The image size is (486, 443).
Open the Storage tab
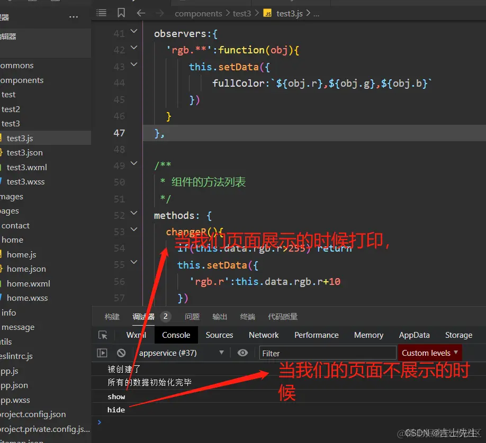pyautogui.click(x=458, y=335)
